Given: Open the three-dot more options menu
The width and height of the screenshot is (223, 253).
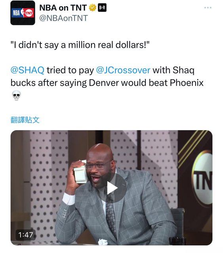Looking at the screenshot, I should click(208, 8).
